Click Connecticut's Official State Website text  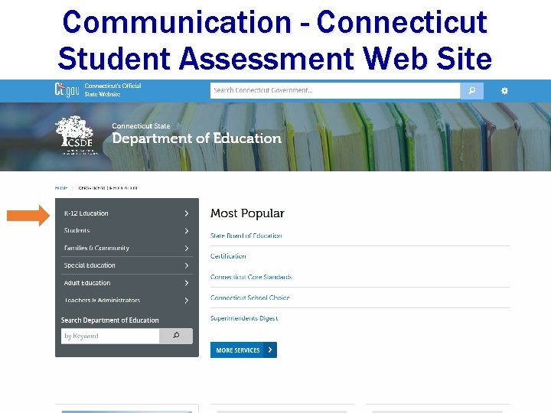(x=112, y=90)
